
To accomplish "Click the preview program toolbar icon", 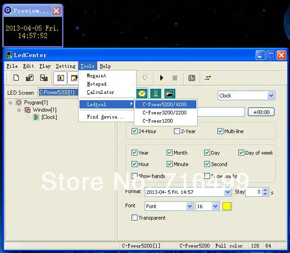I will [x=60, y=78].
